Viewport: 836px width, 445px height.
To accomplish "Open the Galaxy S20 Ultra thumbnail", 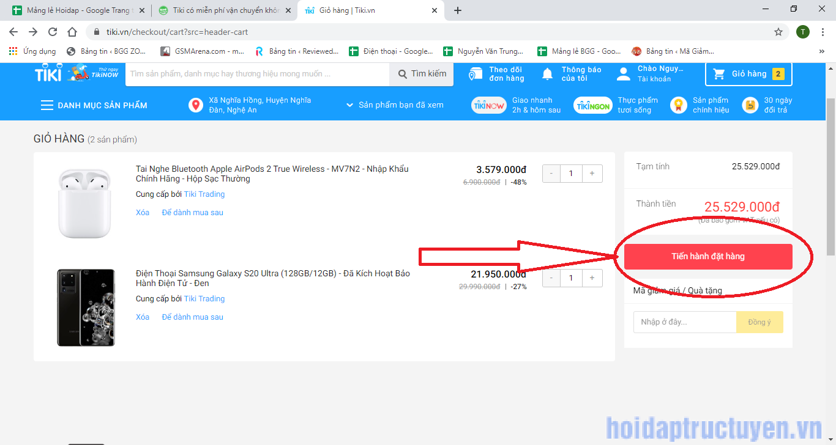I will pyautogui.click(x=86, y=307).
